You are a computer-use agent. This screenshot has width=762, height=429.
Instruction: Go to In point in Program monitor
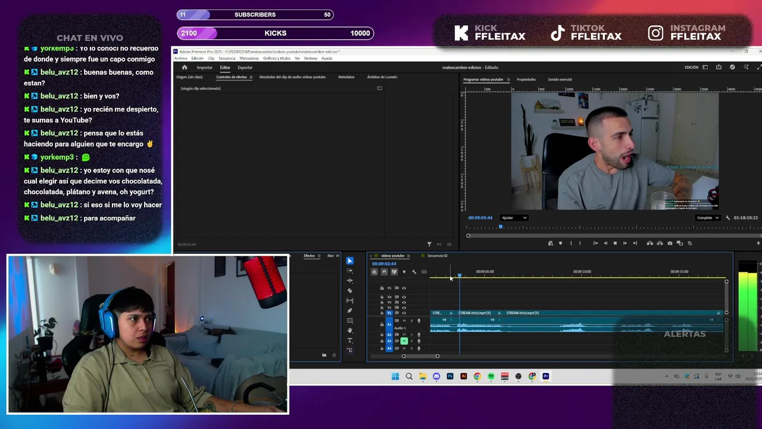pyautogui.click(x=595, y=243)
